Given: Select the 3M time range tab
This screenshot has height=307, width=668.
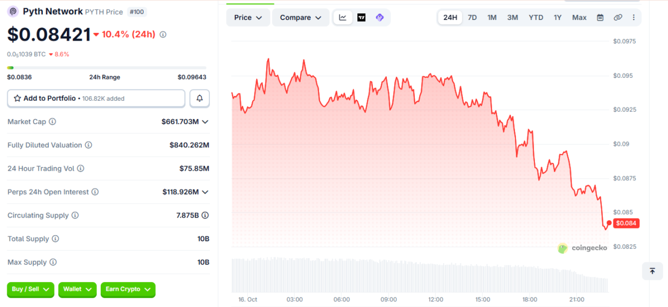Looking at the screenshot, I should pos(513,18).
